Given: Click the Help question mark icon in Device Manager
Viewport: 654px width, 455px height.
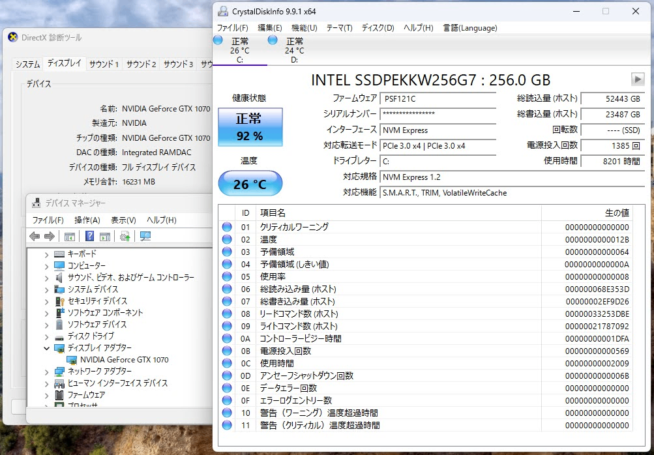Looking at the screenshot, I should (x=89, y=236).
